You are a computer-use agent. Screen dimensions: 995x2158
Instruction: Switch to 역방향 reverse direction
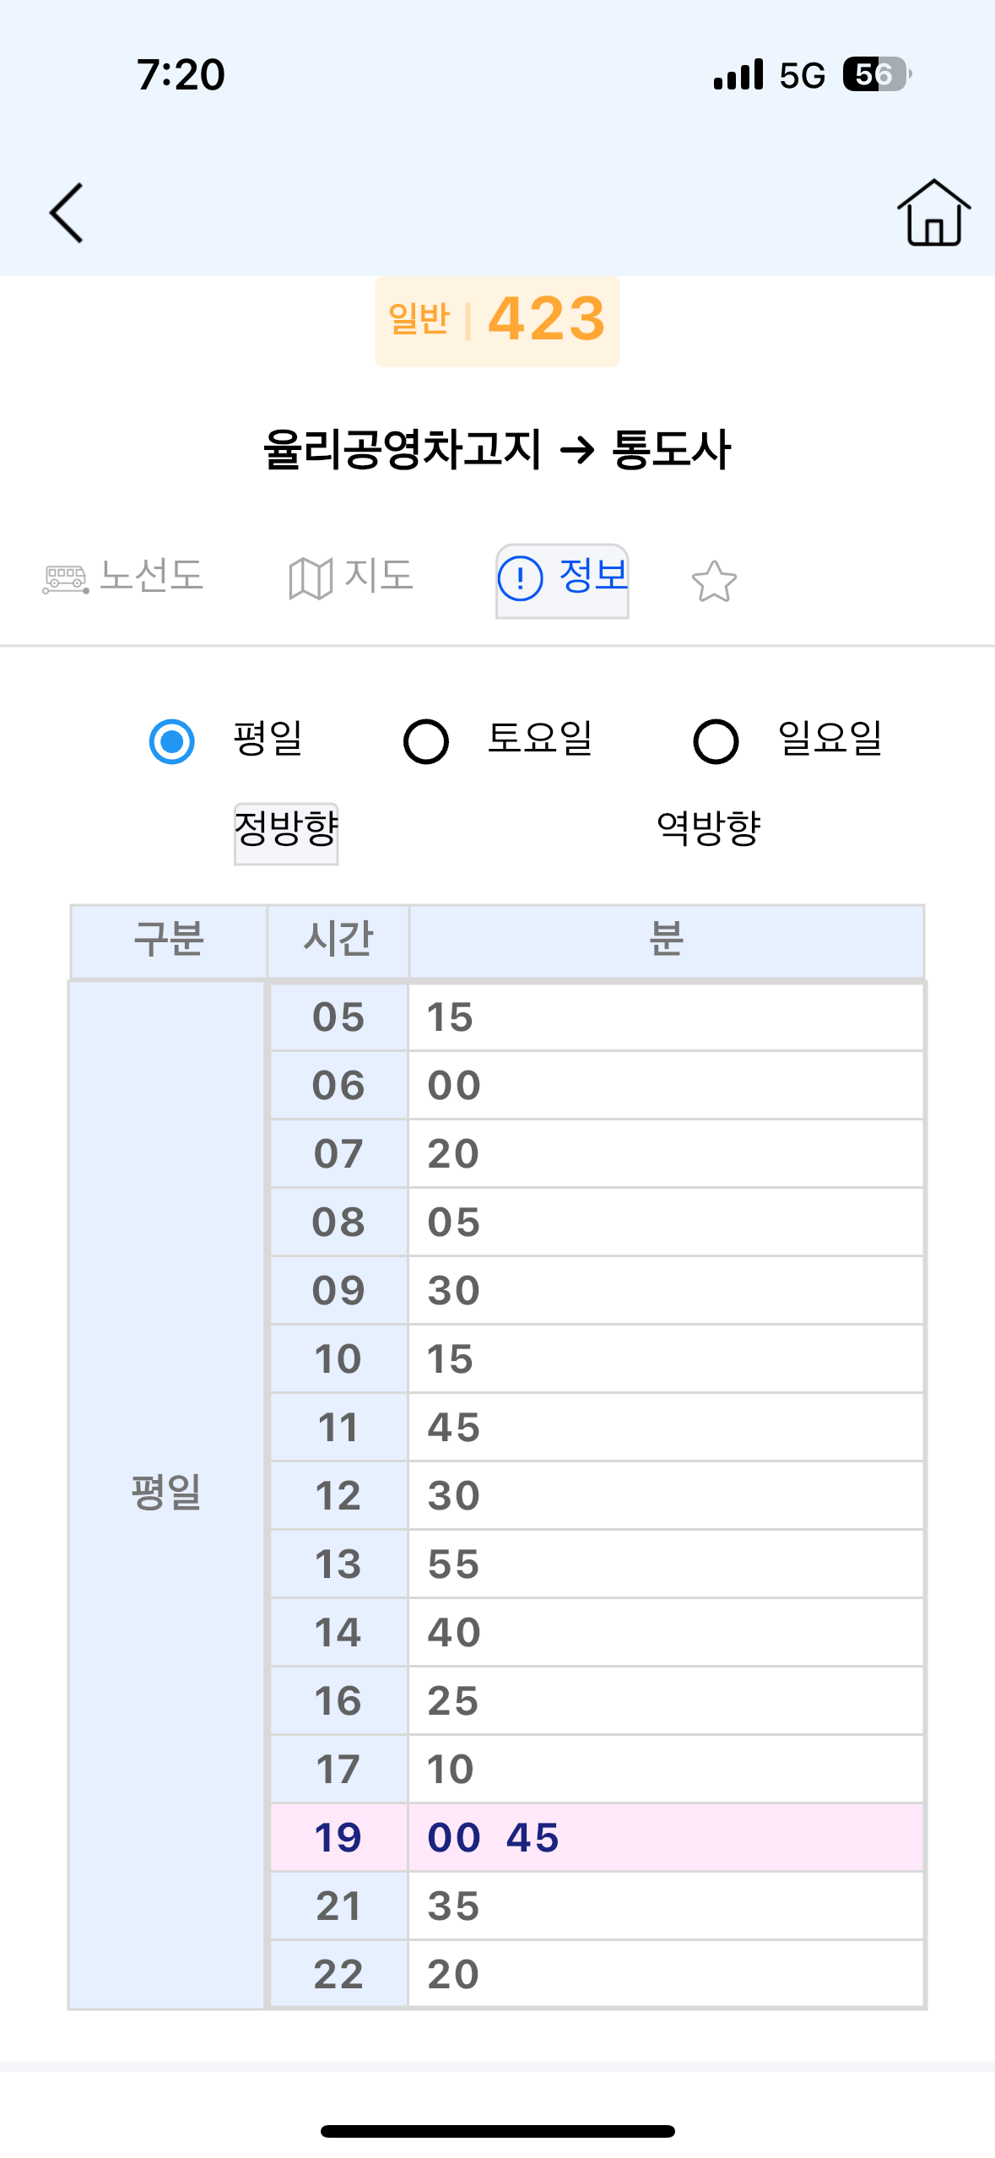[x=708, y=828]
